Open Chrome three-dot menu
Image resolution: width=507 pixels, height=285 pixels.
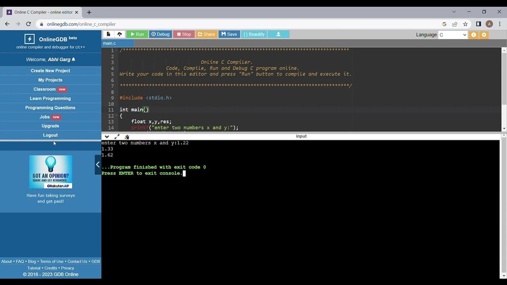(499, 24)
